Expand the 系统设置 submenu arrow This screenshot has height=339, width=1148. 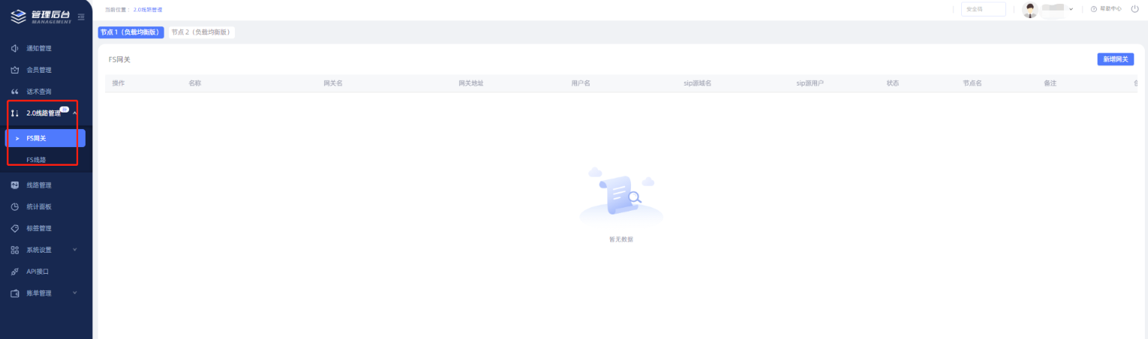(x=74, y=250)
